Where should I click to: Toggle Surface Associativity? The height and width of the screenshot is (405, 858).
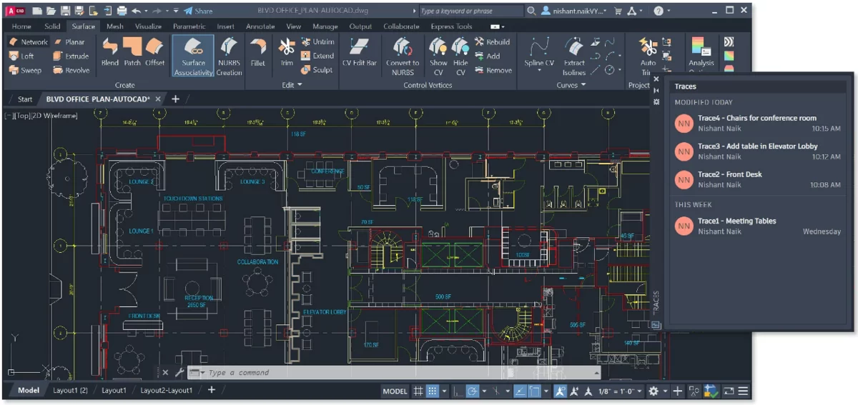click(193, 56)
